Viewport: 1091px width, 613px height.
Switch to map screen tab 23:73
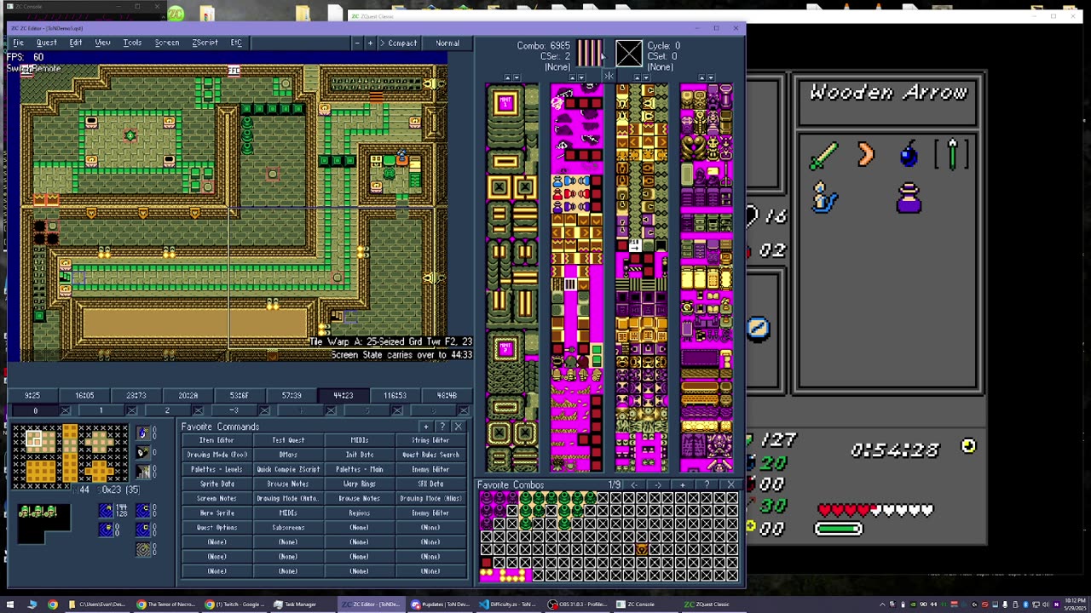coord(136,396)
